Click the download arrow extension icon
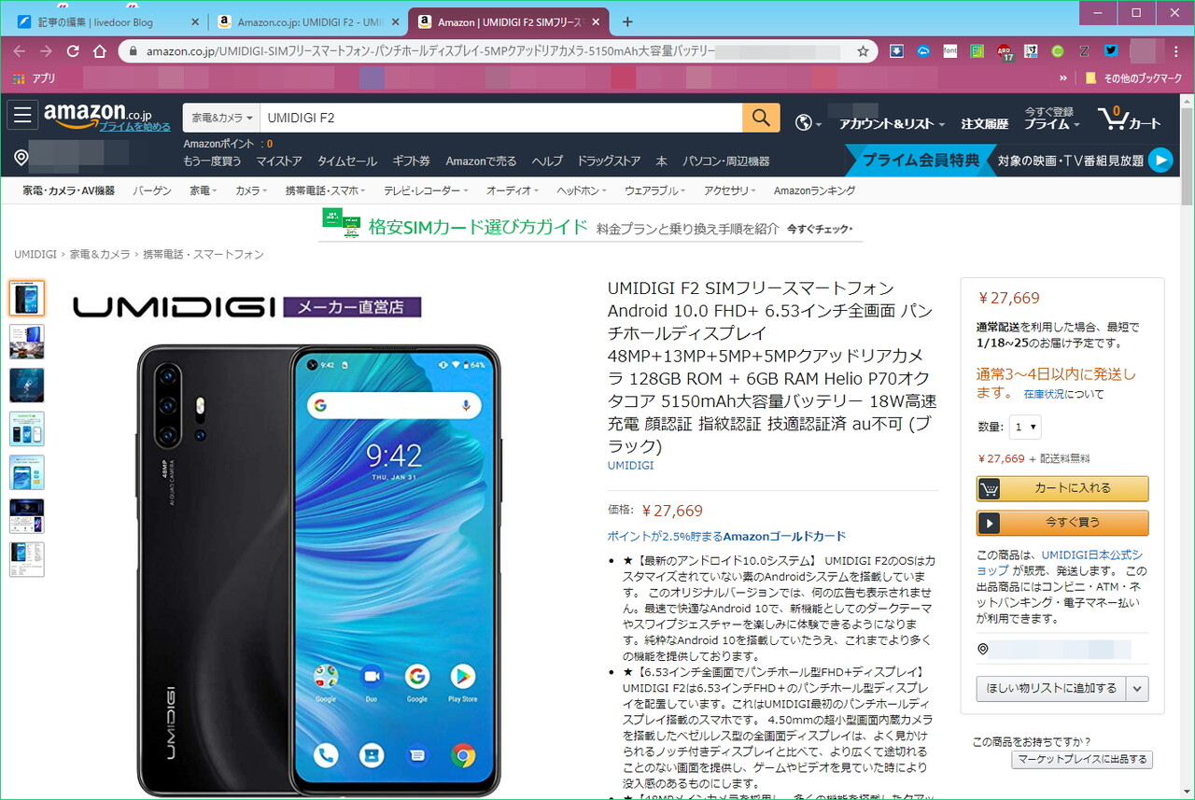 pos(896,51)
